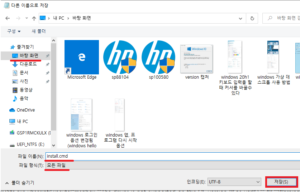Screen dimensions: 300x192
Task: Select the sp100580 HP installer icon
Action: click(158, 57)
